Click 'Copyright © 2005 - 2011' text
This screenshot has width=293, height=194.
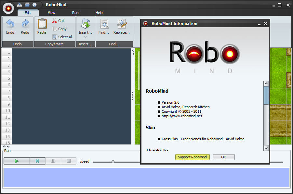(x=181, y=111)
